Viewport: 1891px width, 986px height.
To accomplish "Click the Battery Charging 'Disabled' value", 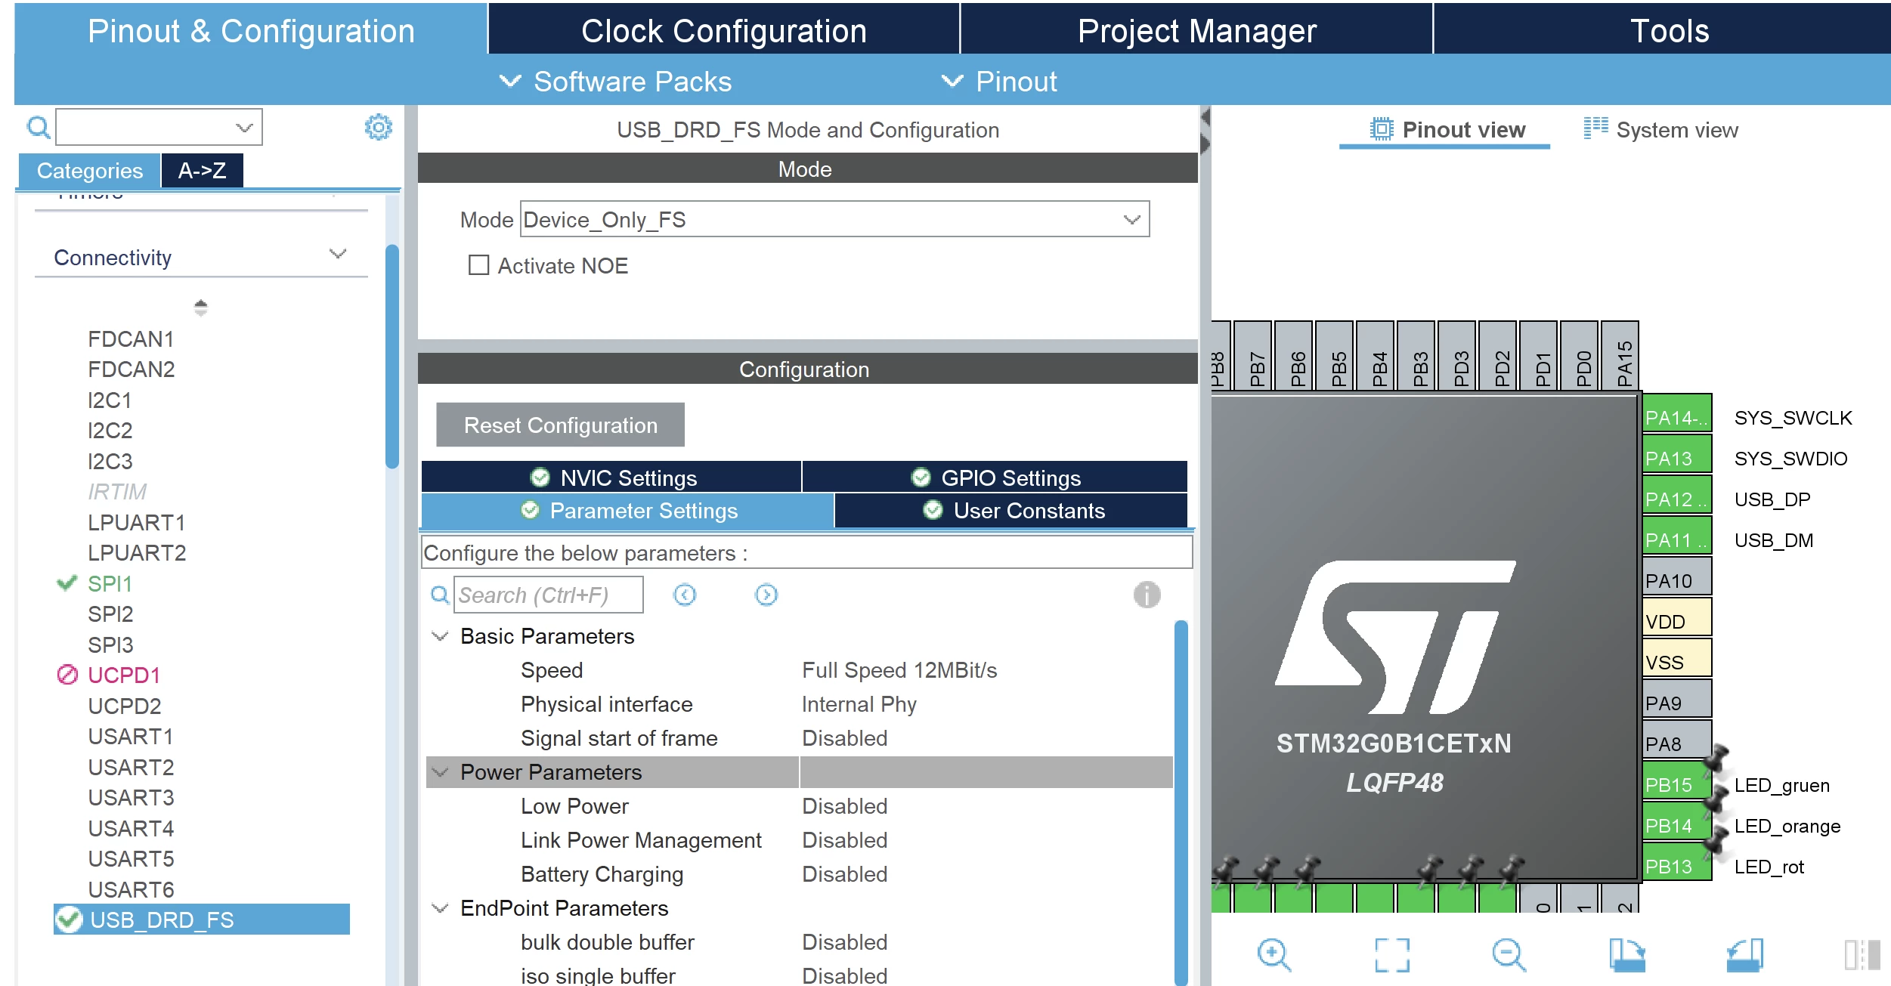I will click(845, 874).
